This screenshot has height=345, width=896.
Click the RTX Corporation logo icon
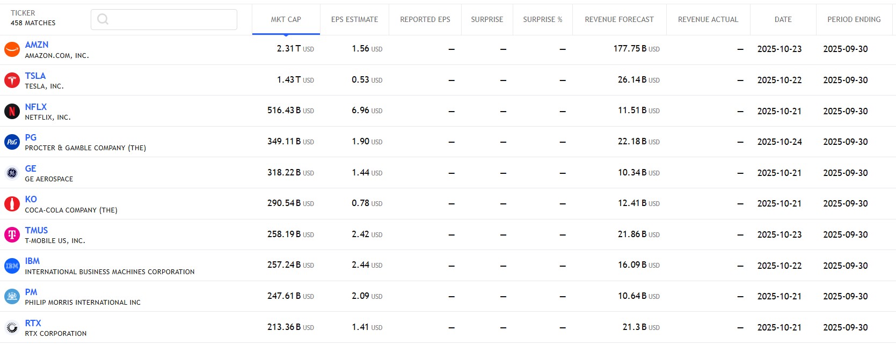coord(12,327)
